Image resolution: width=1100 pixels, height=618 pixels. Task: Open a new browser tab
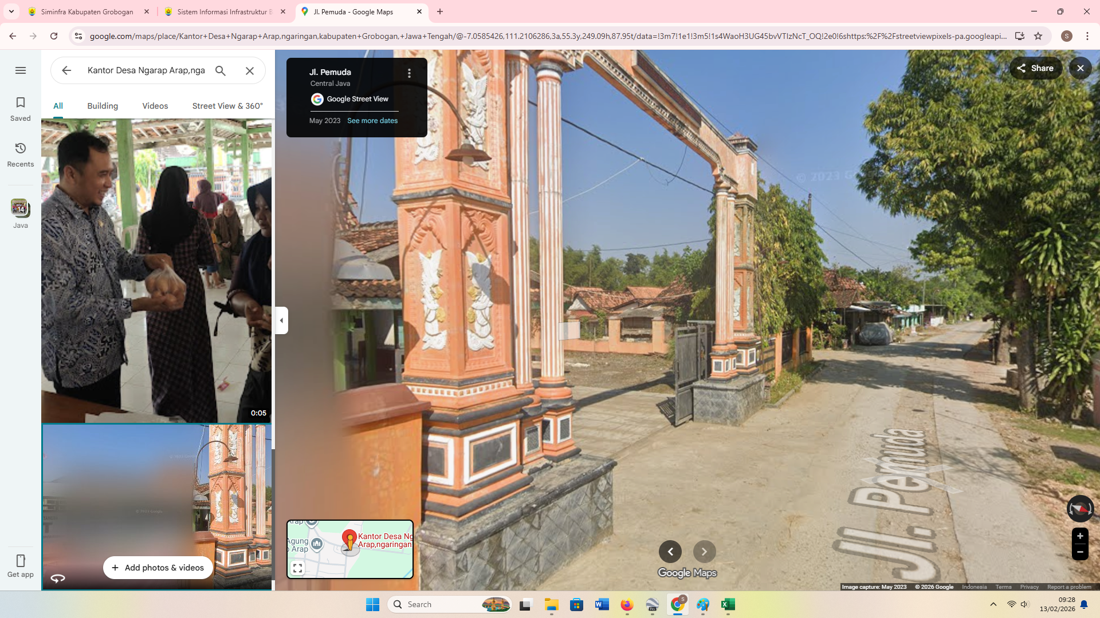pos(440,11)
